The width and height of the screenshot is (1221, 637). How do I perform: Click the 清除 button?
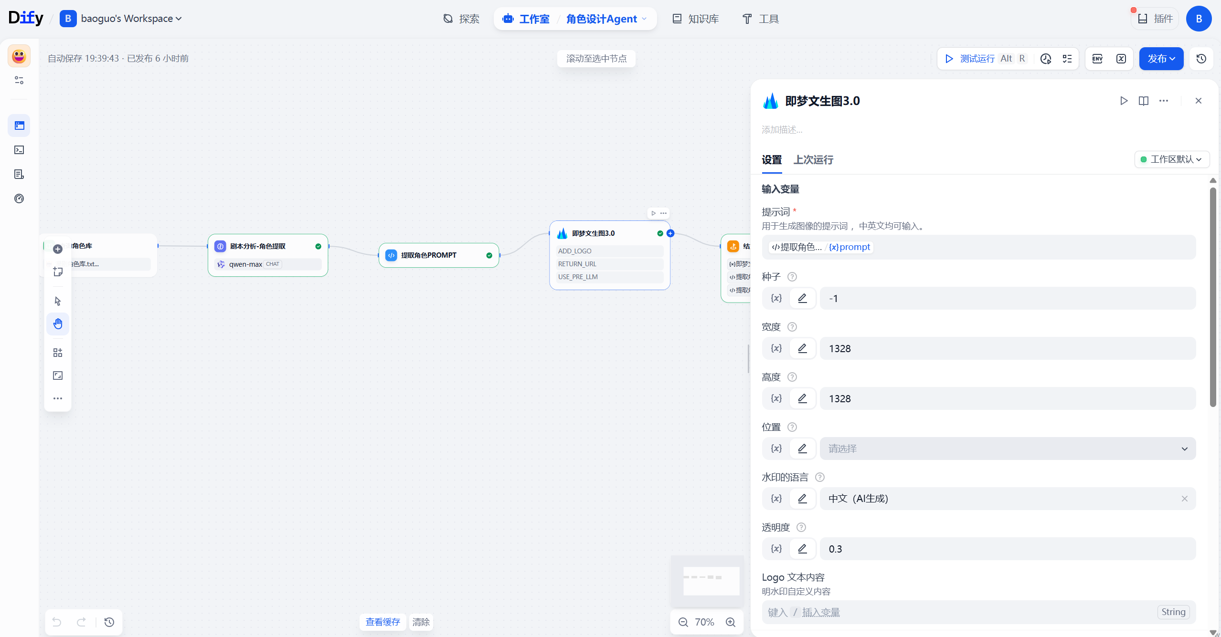coord(421,622)
